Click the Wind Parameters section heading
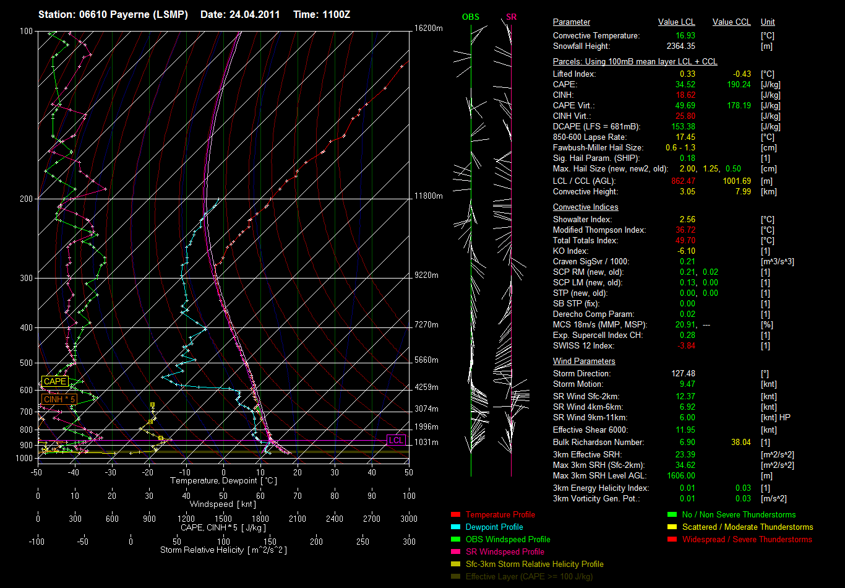Screen dimensions: 845x588 click(x=584, y=361)
